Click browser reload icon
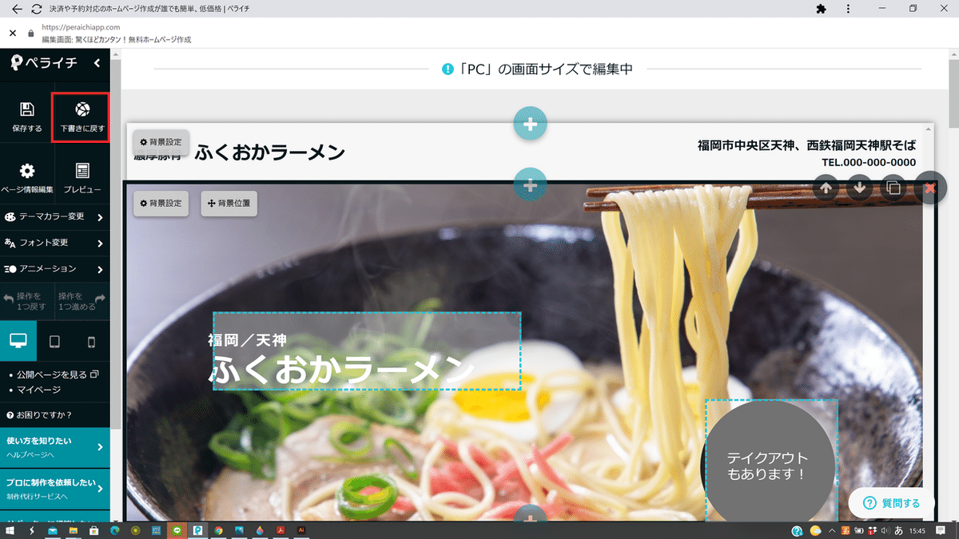The height and width of the screenshot is (539, 959). (37, 9)
